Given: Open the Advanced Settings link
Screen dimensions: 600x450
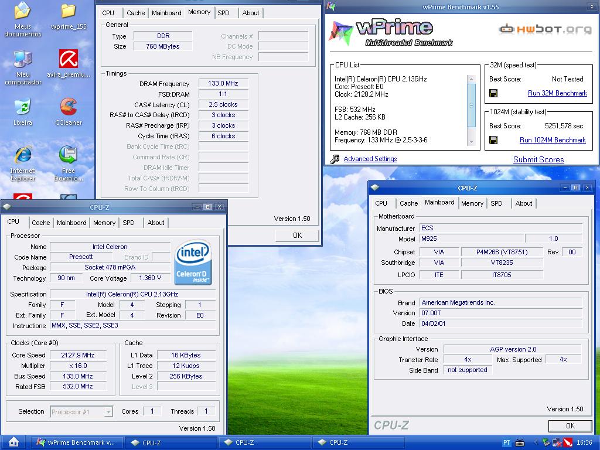Looking at the screenshot, I should pos(370,159).
